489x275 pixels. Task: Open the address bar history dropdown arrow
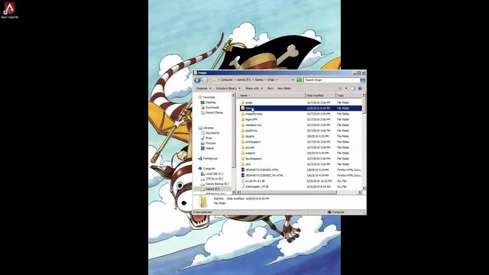(293, 80)
